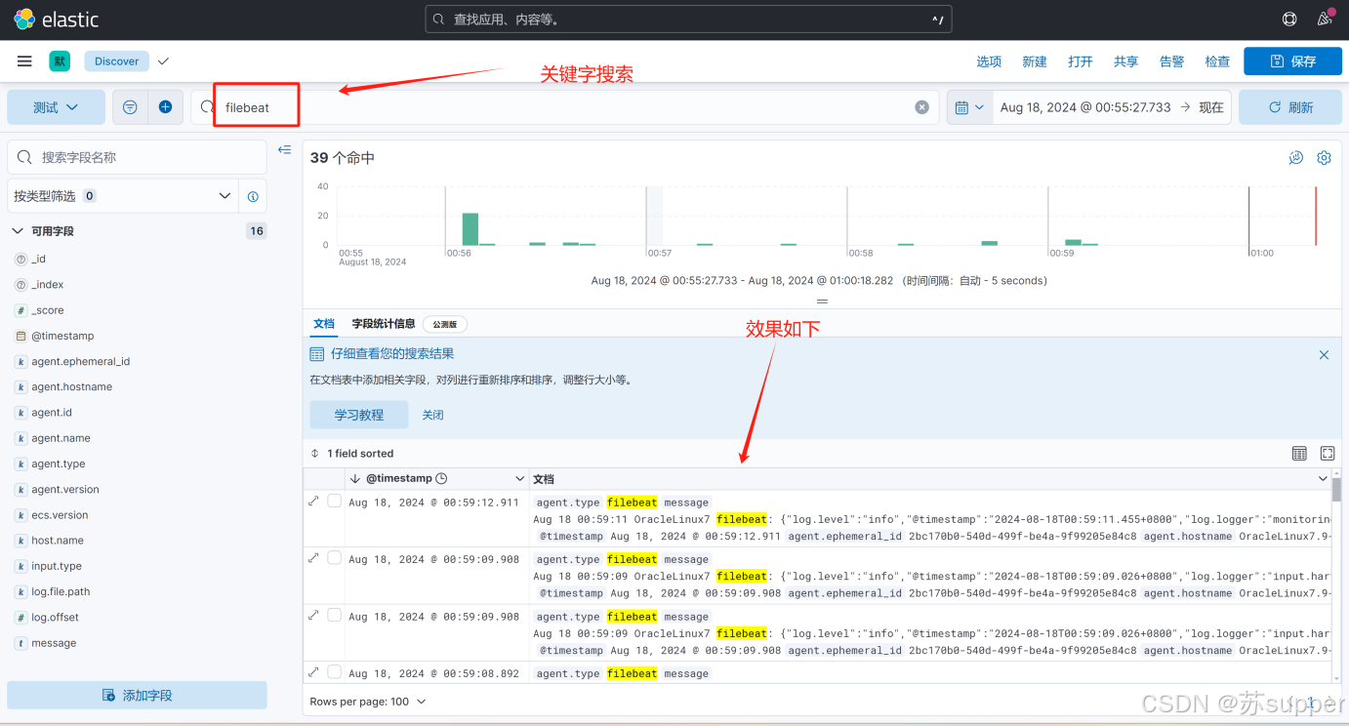Click the clock icon in timestamp header
Screen dimensions: 1349x726
pyautogui.click(x=441, y=479)
